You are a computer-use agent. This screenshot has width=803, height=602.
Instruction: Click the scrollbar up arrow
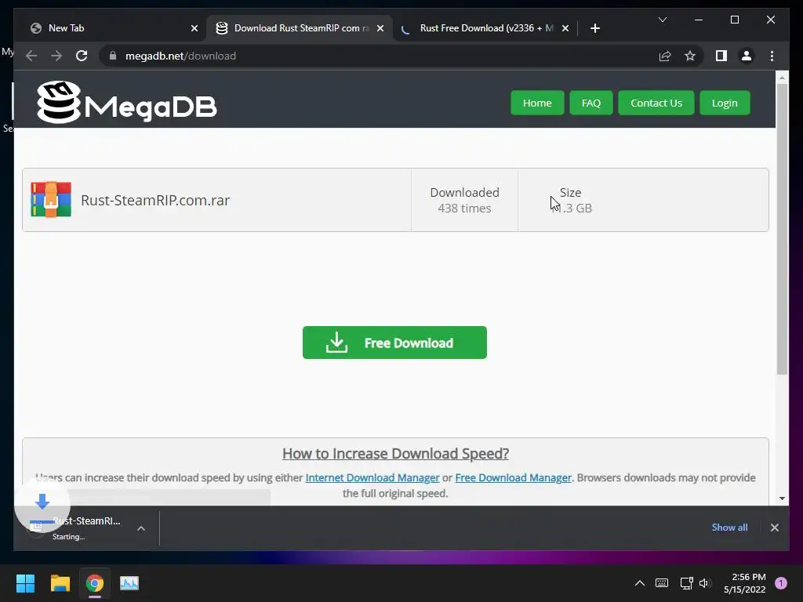[x=782, y=78]
